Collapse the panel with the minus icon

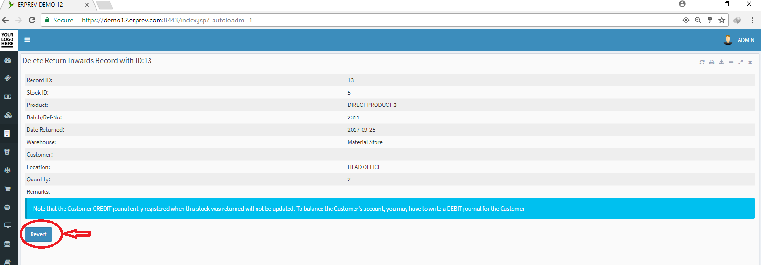(x=731, y=62)
